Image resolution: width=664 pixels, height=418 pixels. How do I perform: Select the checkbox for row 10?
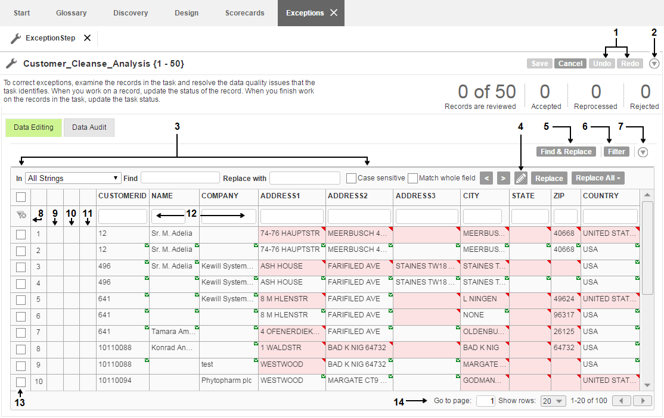21,382
